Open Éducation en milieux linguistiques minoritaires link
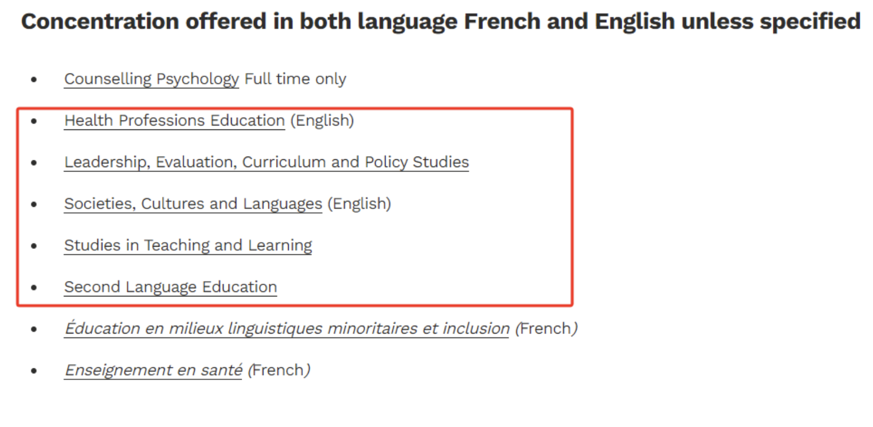This screenshot has height=427, width=873. [287, 329]
